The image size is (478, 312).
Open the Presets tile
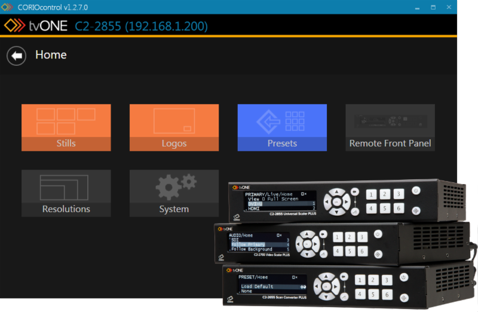[x=282, y=127]
